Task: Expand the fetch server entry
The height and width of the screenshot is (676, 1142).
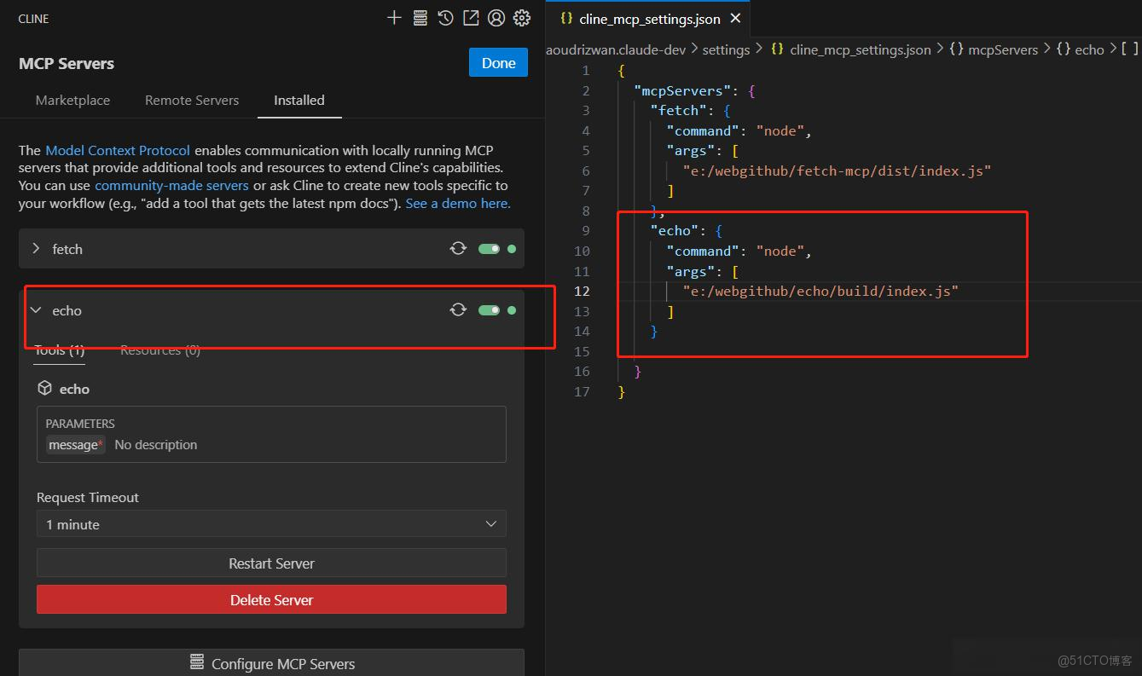Action: [x=36, y=249]
